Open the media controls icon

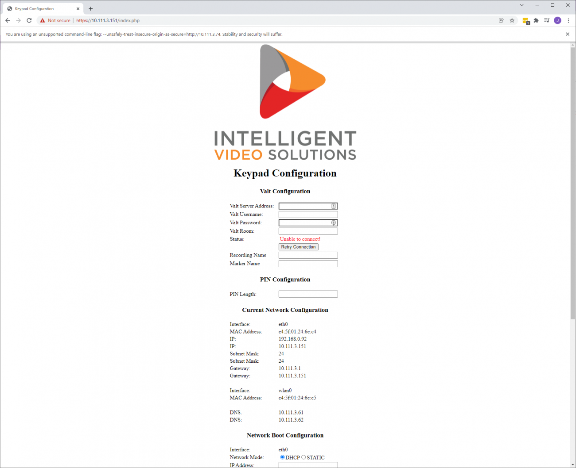(547, 20)
